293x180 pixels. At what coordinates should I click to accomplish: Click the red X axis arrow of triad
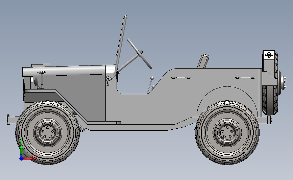click(28, 158)
